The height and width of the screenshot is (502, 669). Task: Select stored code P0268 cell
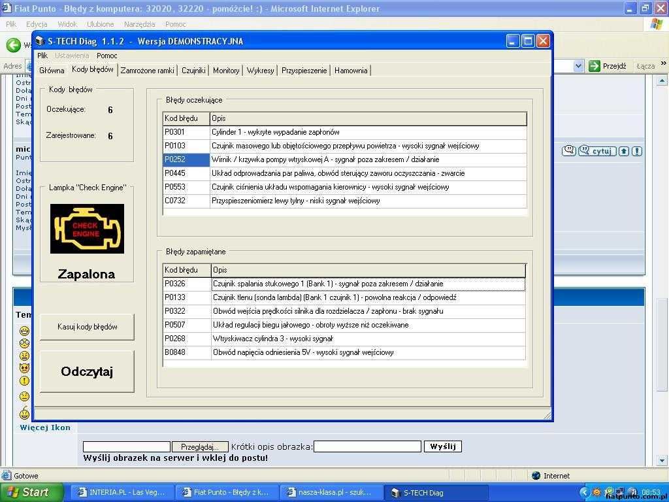(x=187, y=338)
